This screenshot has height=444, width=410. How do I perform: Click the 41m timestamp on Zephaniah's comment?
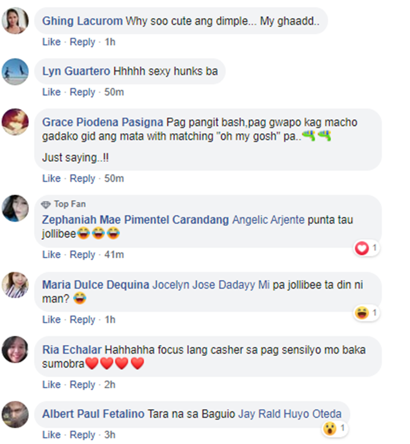coord(114,254)
